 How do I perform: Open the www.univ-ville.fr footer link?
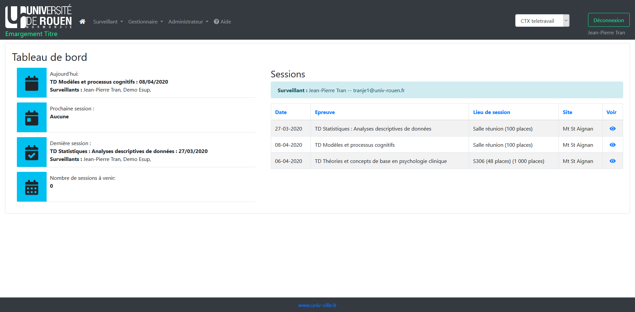(317, 305)
